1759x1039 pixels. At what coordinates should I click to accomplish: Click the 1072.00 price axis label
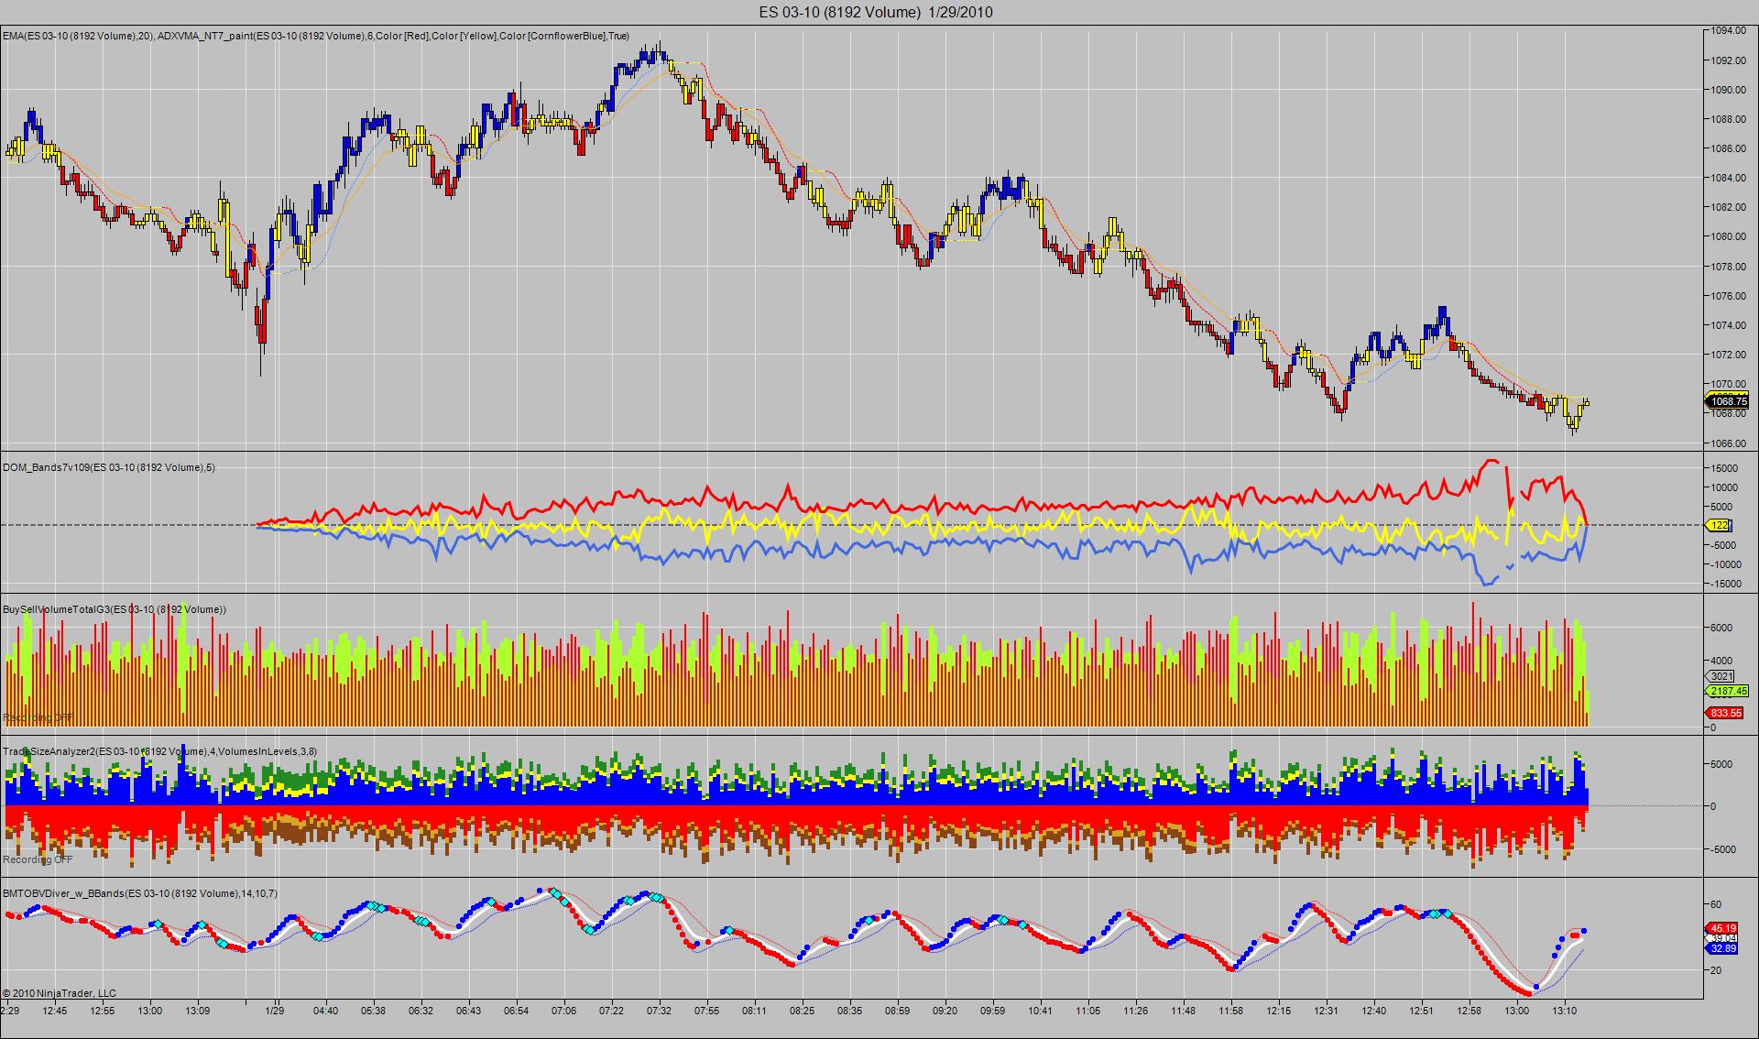(x=1728, y=355)
